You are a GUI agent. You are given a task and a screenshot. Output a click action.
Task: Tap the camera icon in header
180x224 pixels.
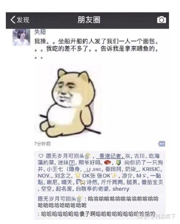(x=162, y=20)
